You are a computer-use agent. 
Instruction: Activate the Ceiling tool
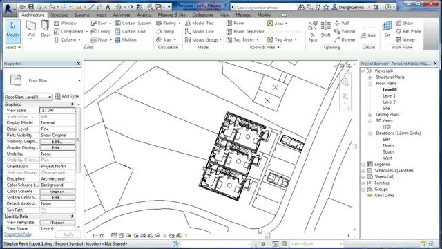[x=101, y=31]
